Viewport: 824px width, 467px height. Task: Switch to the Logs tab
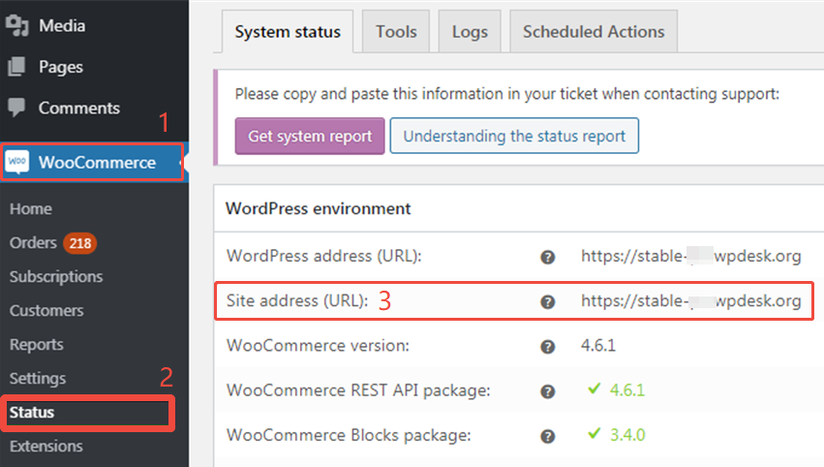click(x=470, y=32)
